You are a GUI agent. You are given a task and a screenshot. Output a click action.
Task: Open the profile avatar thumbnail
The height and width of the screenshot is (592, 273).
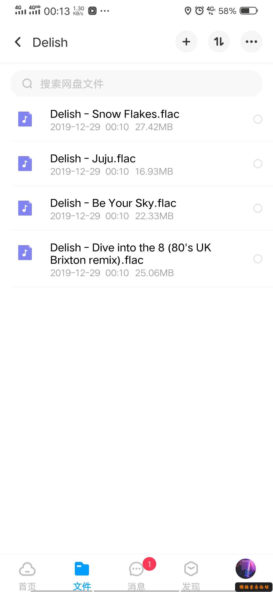click(246, 569)
